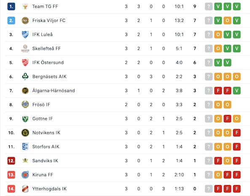Open the Skellefteå FF team page

point(46,49)
